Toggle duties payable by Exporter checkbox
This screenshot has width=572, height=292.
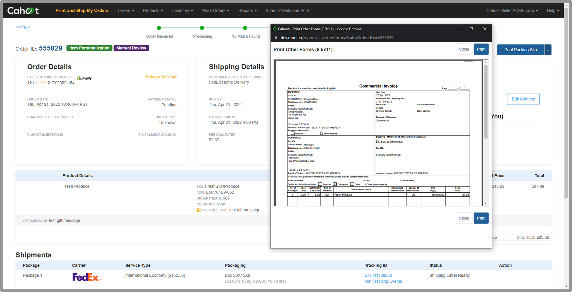(x=320, y=184)
